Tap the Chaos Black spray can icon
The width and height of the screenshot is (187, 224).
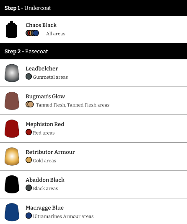tap(12, 29)
